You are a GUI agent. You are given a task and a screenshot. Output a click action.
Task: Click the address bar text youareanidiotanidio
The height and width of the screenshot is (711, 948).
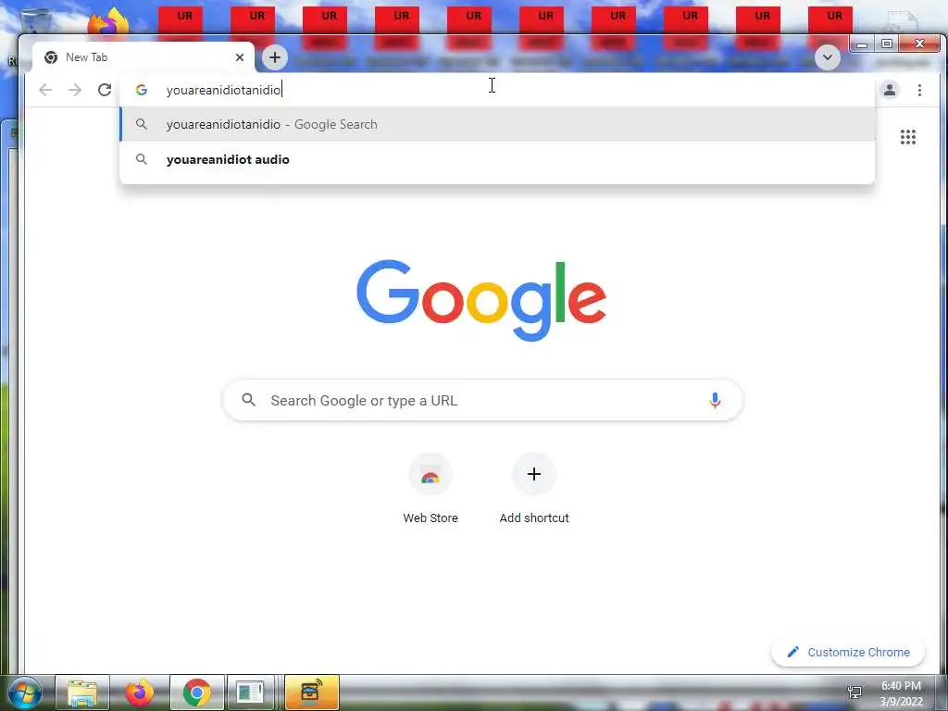pos(223,90)
